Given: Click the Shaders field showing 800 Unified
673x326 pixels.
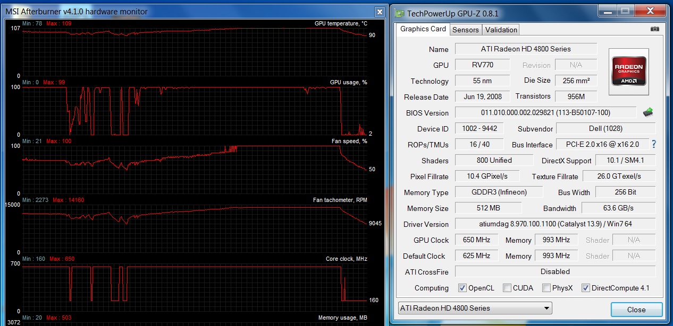Looking at the screenshot, I should [494, 160].
